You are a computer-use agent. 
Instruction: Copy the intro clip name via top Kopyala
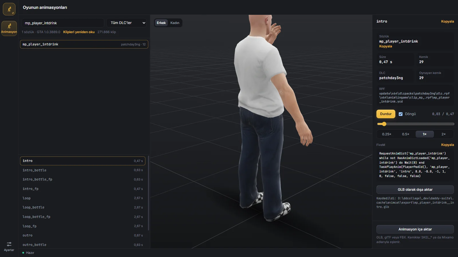click(x=447, y=21)
